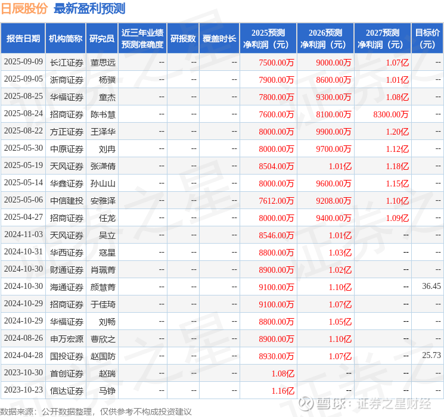Click analyst name 吴立

[x=107, y=235]
